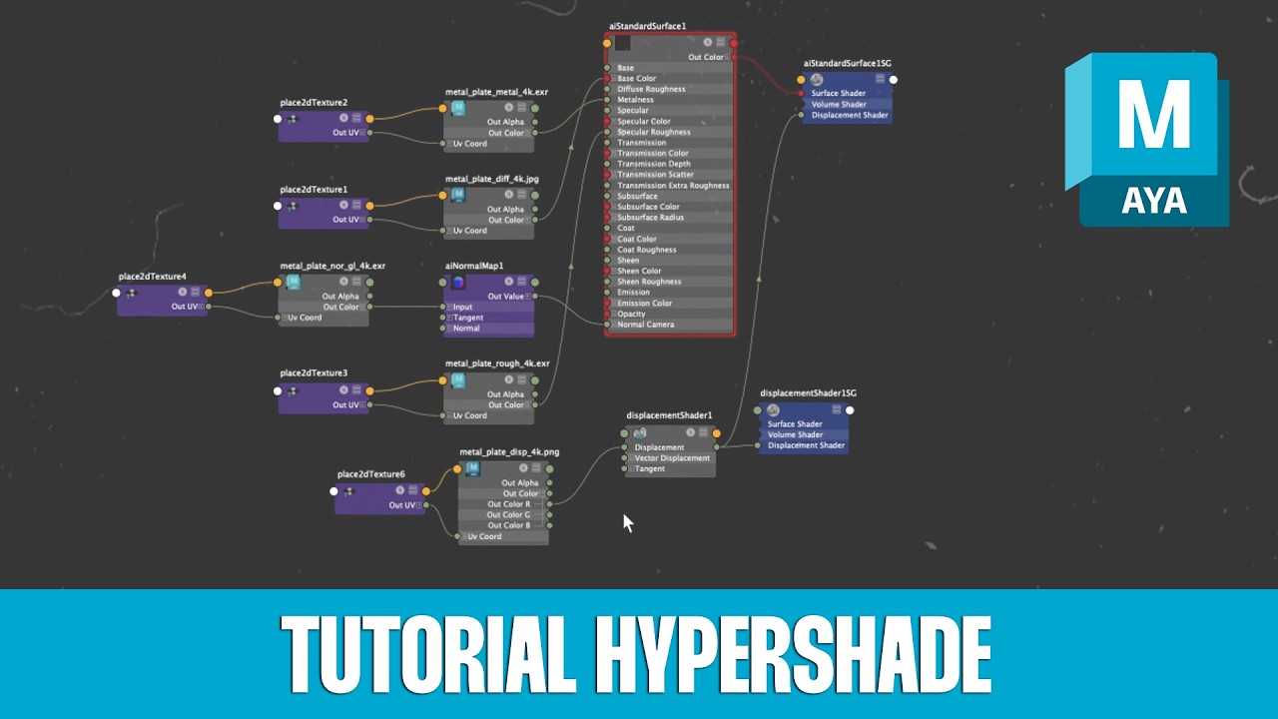
Task: Click the metal_plate_nor_gl_4k.exr file icon
Action: (293, 282)
